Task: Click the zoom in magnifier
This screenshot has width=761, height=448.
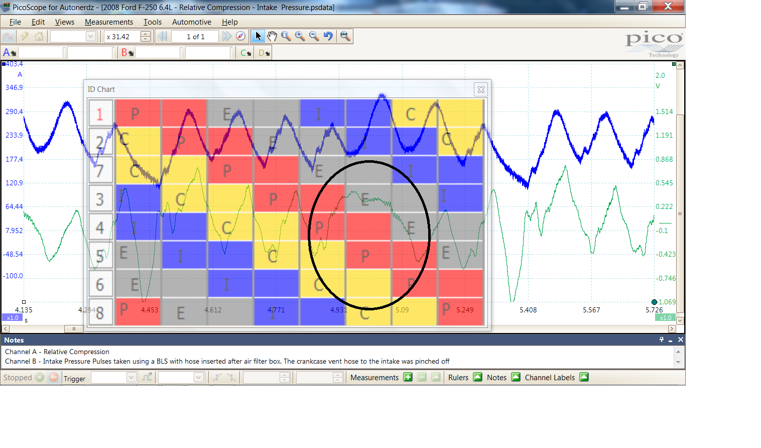Action: (x=300, y=36)
